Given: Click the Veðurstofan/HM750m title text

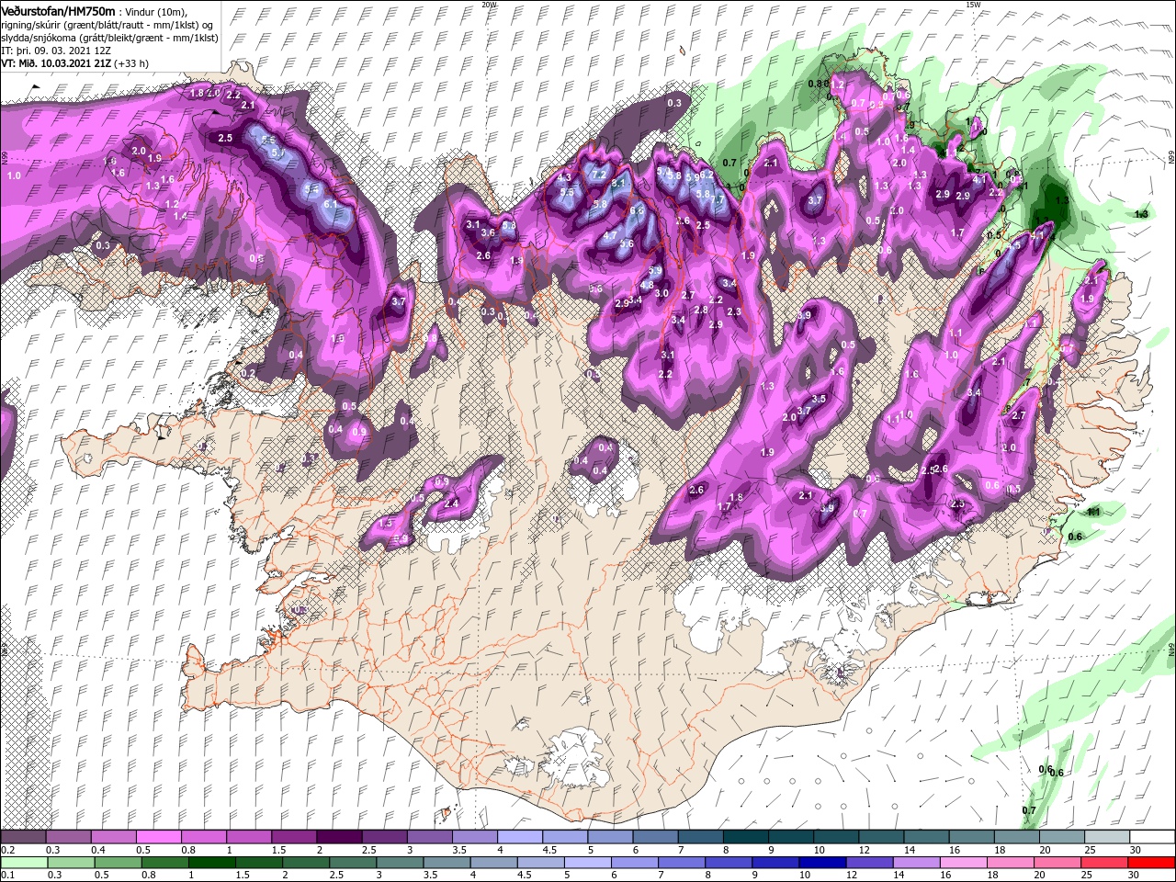Looking at the screenshot, I should (x=59, y=10).
